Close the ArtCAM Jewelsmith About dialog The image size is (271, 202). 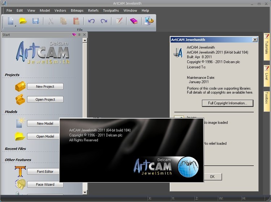point(255,40)
